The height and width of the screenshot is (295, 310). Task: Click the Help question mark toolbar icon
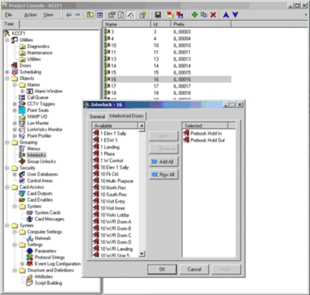[x=143, y=15]
